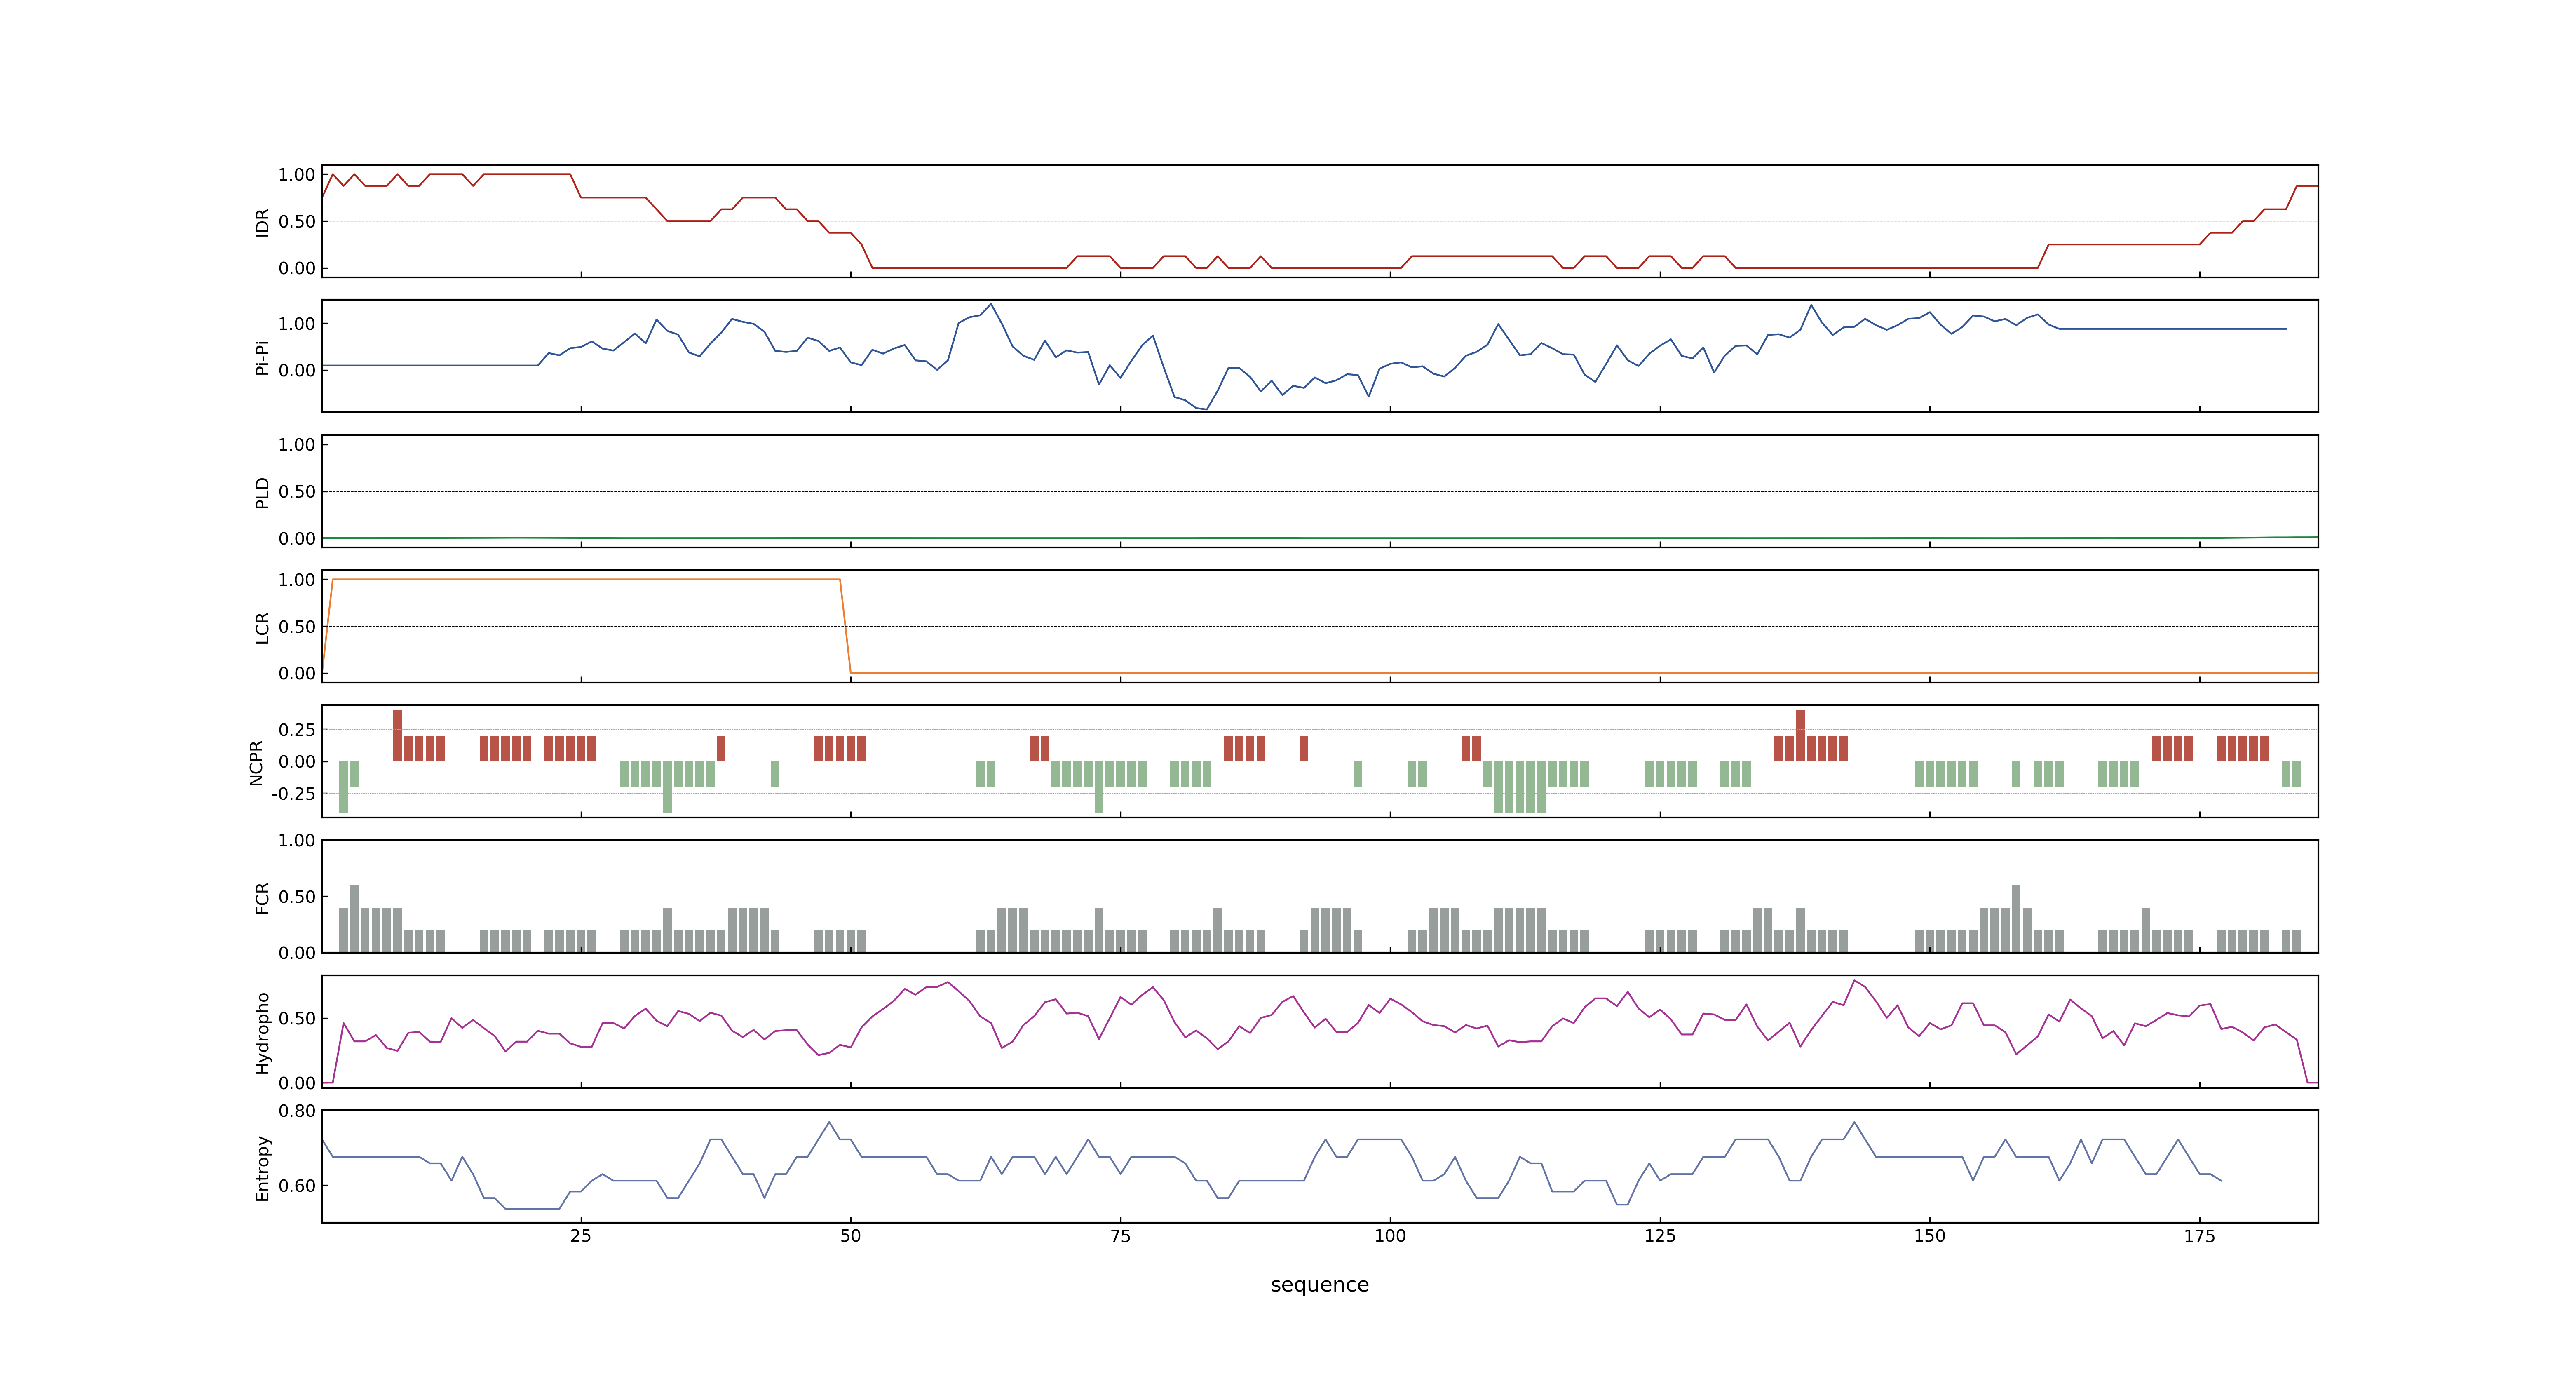Click the 0.00 tick on Hydropho axis

point(297,1083)
